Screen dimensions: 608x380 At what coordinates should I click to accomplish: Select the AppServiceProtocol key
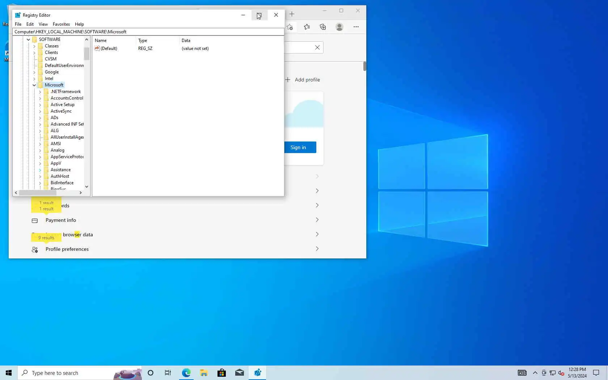[x=67, y=157]
